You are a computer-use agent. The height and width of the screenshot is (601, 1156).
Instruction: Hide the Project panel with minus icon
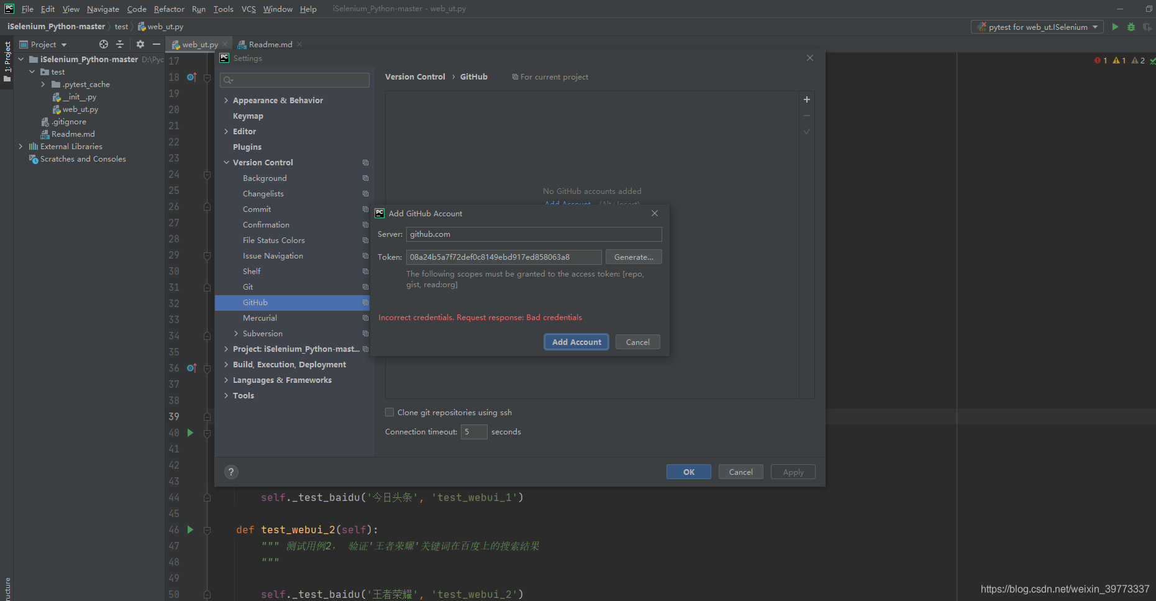point(157,44)
